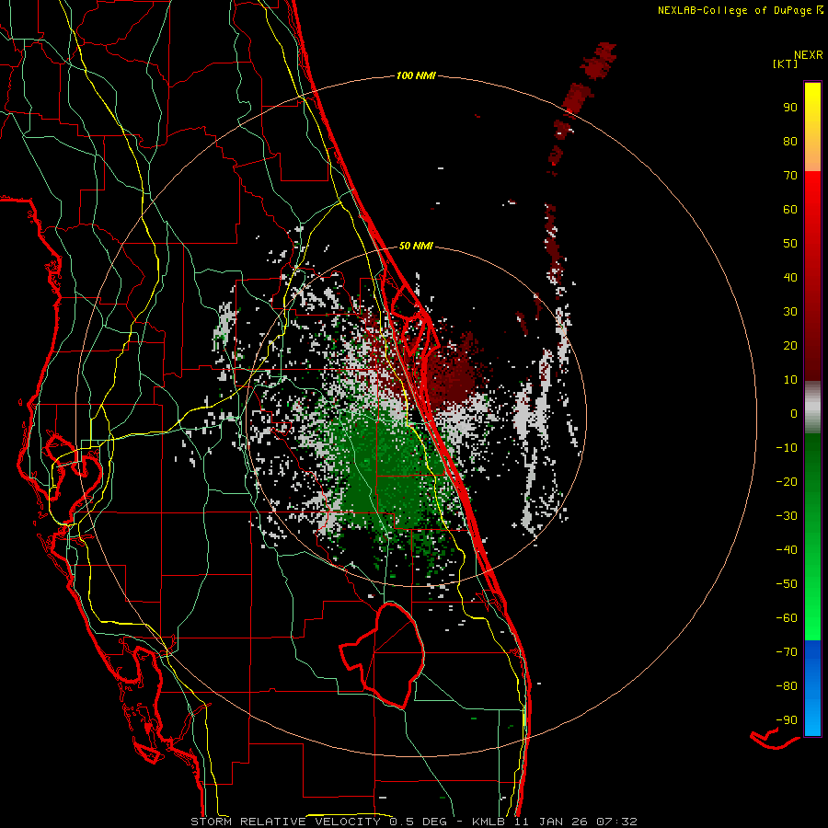The width and height of the screenshot is (828, 828).
Task: Click the Lake Okeechobee outline on map
Action: pos(382,655)
